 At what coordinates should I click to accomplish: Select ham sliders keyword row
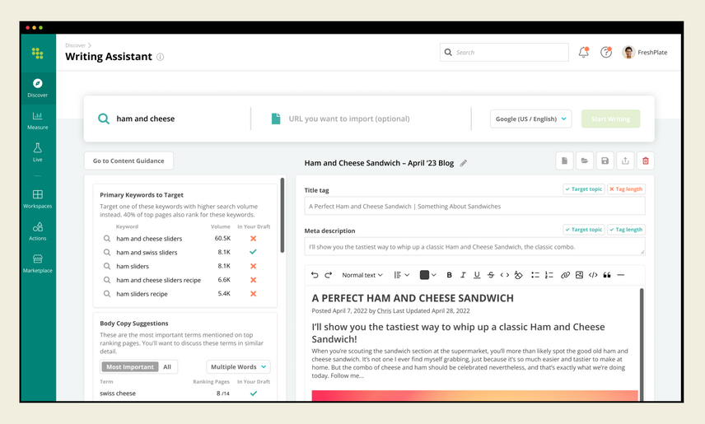tap(185, 266)
